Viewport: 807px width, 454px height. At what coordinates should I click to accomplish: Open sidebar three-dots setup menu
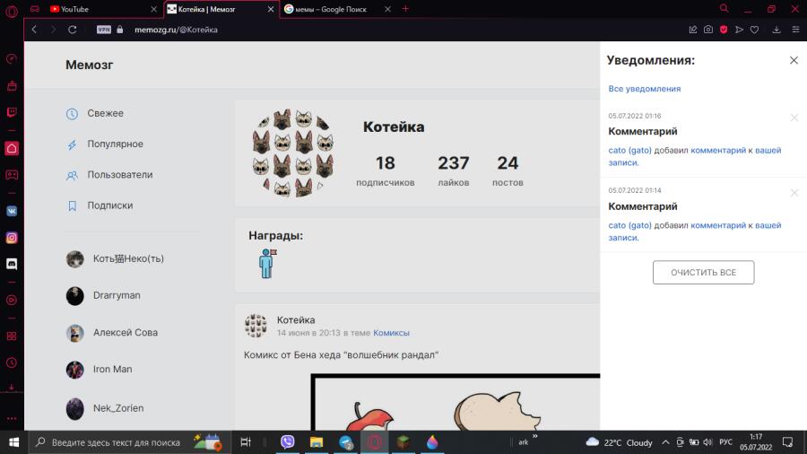point(12,418)
